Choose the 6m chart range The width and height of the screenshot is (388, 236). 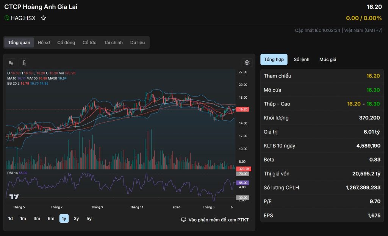[x=51, y=219]
